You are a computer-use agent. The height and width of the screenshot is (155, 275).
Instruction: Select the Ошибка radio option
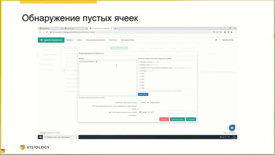tap(139, 102)
